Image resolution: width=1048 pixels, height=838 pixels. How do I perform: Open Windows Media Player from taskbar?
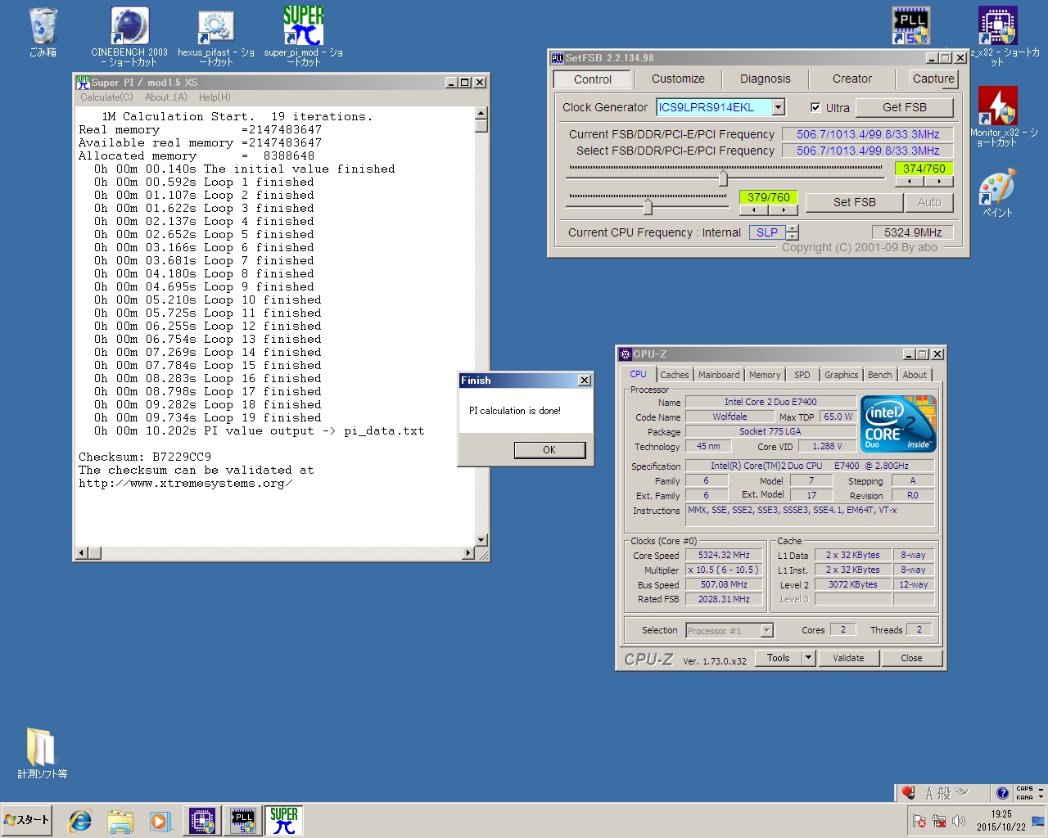tap(159, 821)
